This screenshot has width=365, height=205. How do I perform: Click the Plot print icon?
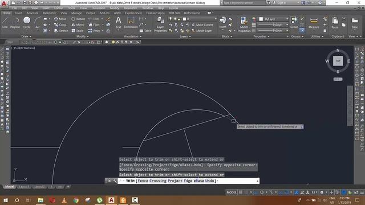[36, 3]
